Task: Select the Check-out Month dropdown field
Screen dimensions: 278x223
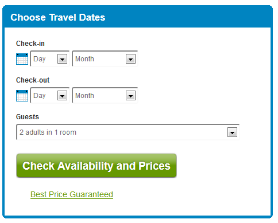Action: tap(105, 95)
